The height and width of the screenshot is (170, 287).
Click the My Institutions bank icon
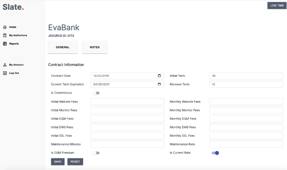pyautogui.click(x=5, y=35)
